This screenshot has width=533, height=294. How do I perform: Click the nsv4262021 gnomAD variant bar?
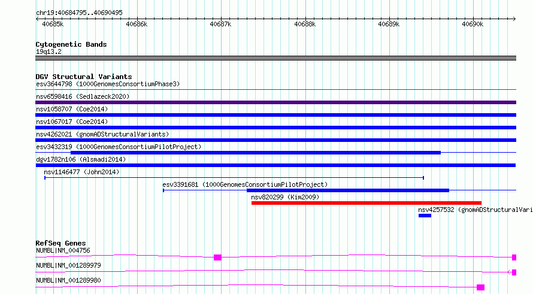[275, 140]
